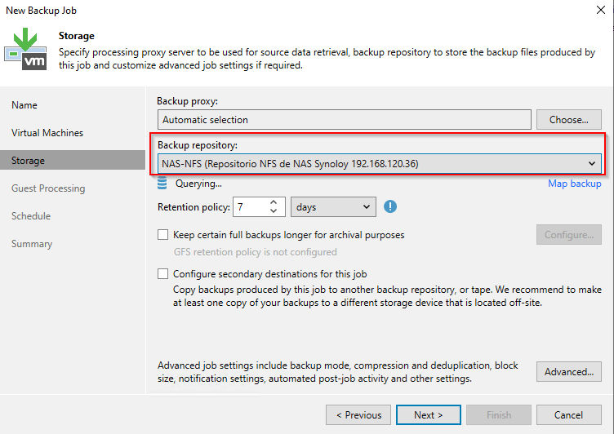Click the database querying status icon

tap(162, 184)
